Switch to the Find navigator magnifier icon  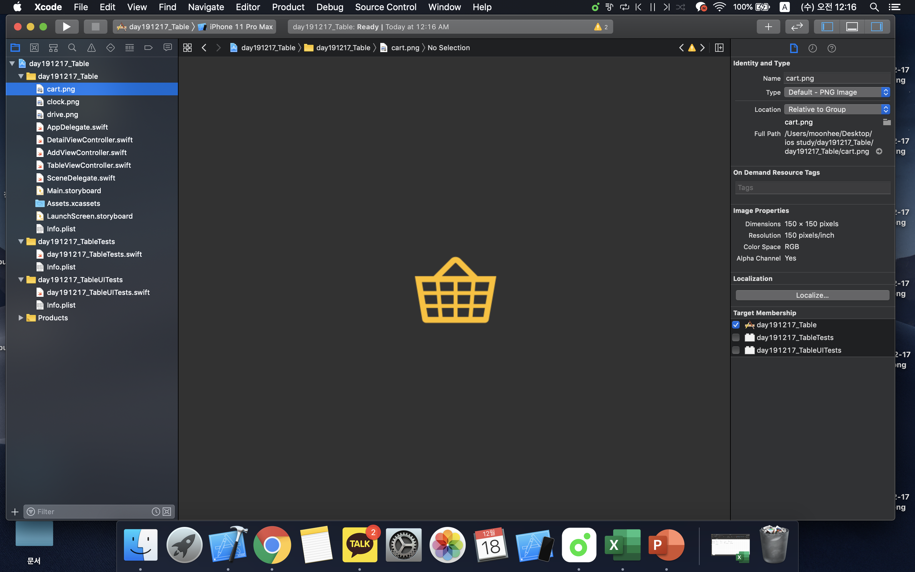[72, 48]
